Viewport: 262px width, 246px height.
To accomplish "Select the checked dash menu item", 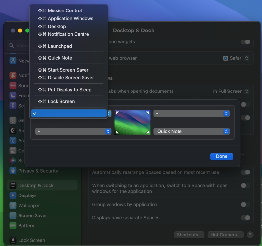I will [69, 113].
